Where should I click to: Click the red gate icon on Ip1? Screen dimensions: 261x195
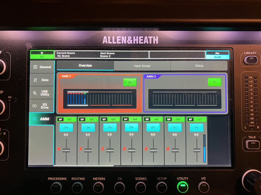click(x=59, y=149)
